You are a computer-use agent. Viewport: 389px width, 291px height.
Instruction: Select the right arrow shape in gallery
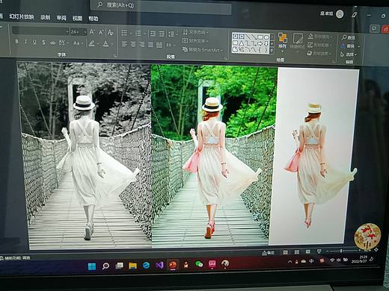[260, 43]
